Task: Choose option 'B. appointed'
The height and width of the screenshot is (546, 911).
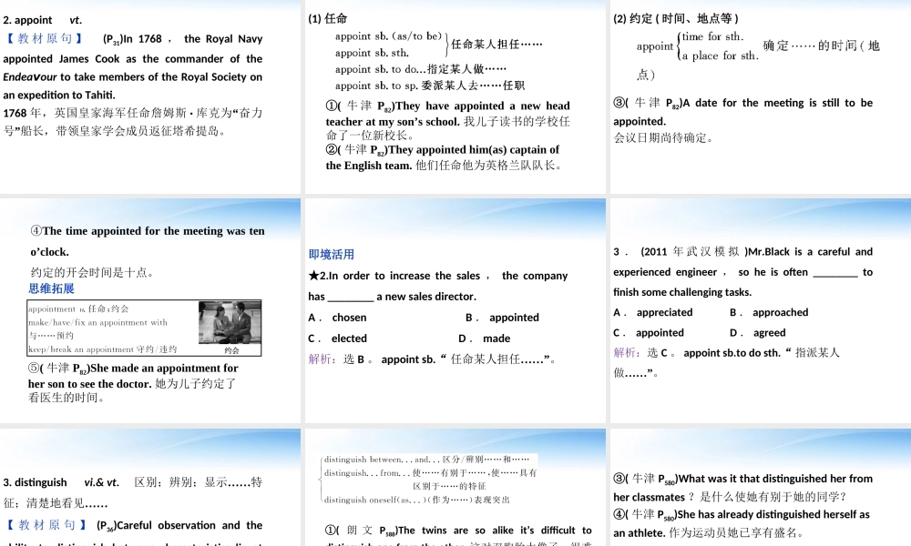Action: tap(502, 318)
